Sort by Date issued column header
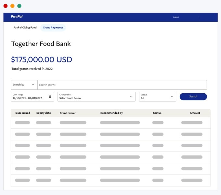This screenshot has width=221, height=195. point(23,113)
